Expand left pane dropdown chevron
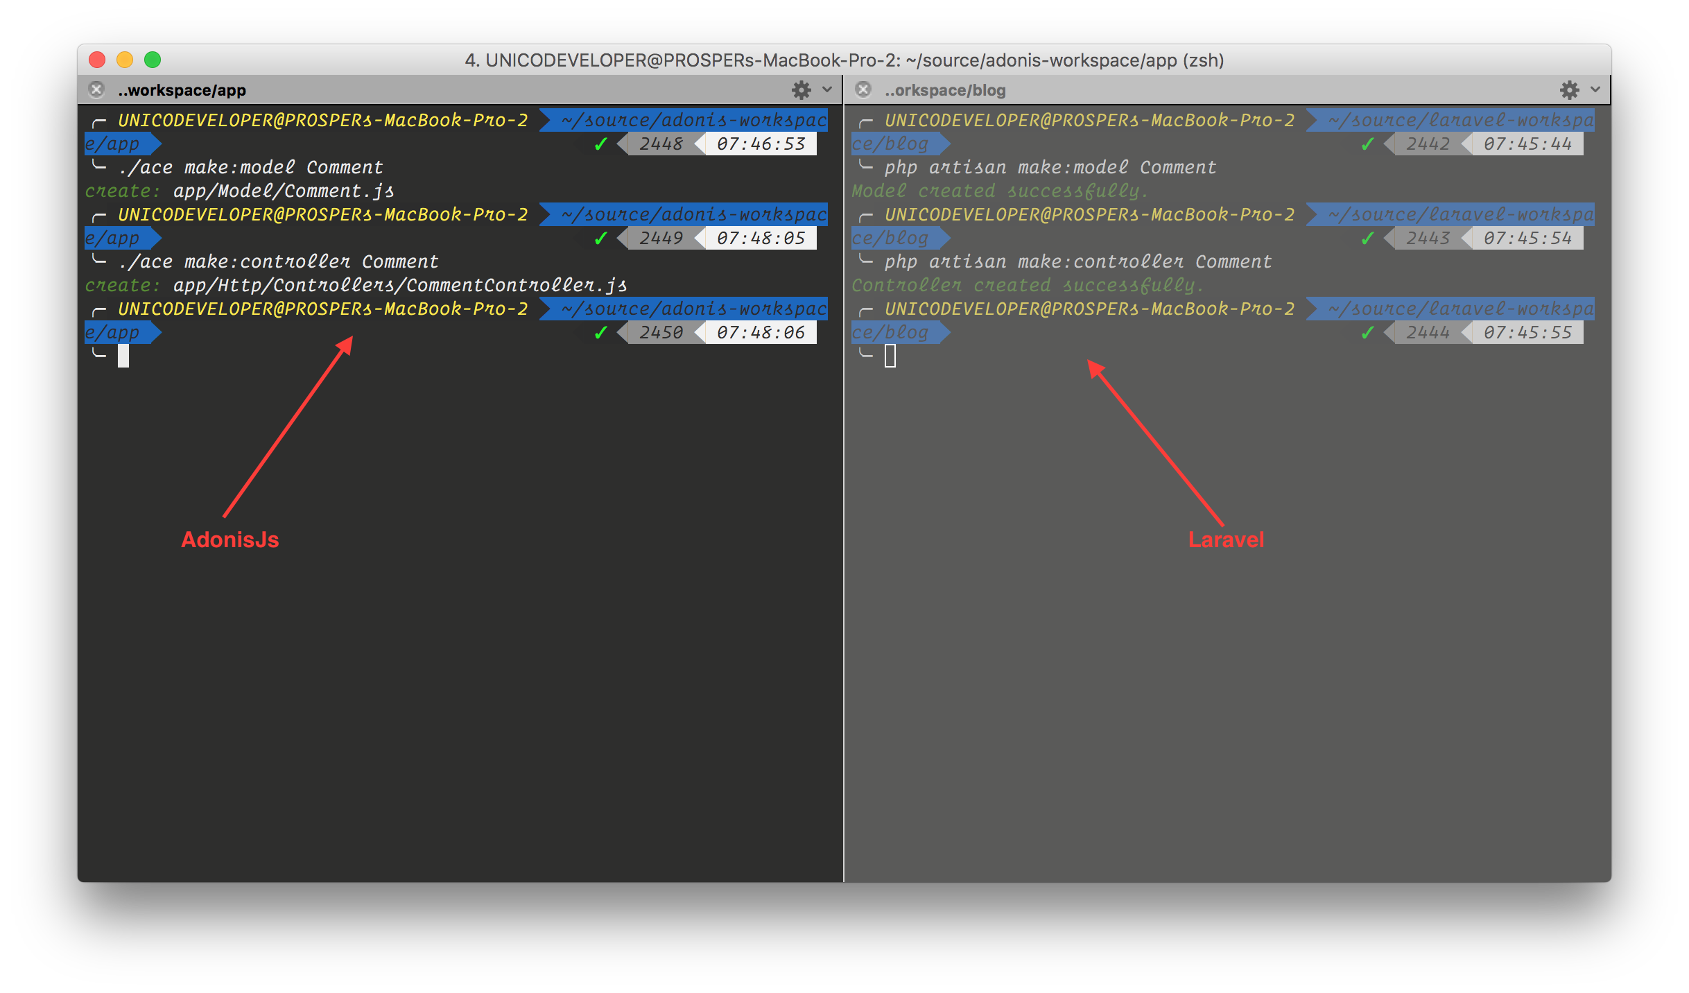Image resolution: width=1689 pixels, height=993 pixels. point(827,90)
